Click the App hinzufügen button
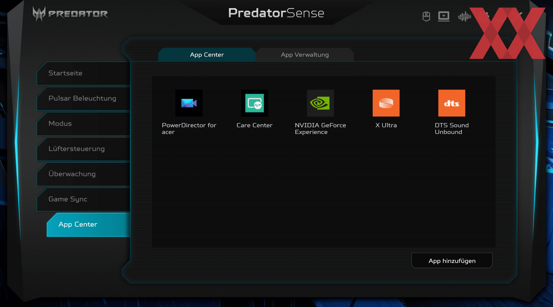This screenshot has height=307, width=553. [452, 261]
